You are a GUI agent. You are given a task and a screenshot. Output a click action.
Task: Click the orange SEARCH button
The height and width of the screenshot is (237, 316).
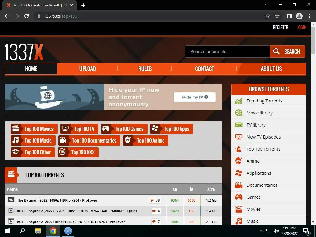point(287,52)
